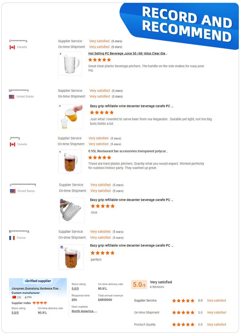The width and height of the screenshot is (241, 336).
Task: Click the Supplier Service stars in the rating summary
Action: (183, 301)
